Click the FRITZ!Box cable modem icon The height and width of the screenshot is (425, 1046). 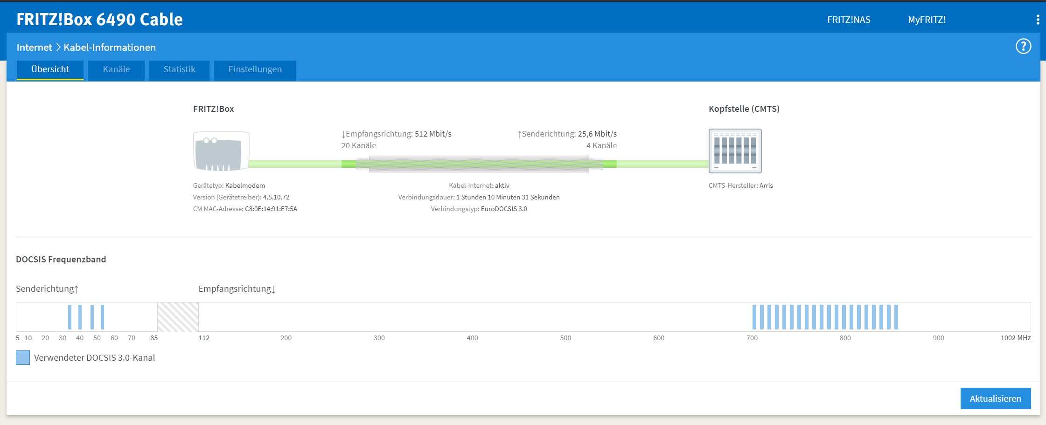tap(221, 151)
